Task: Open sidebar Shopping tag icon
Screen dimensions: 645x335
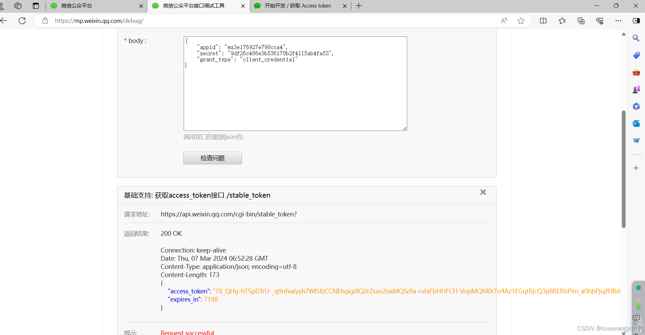Action: click(636, 55)
